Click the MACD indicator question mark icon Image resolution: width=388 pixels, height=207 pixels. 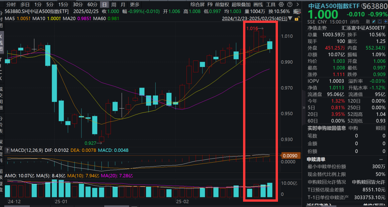point(7,150)
